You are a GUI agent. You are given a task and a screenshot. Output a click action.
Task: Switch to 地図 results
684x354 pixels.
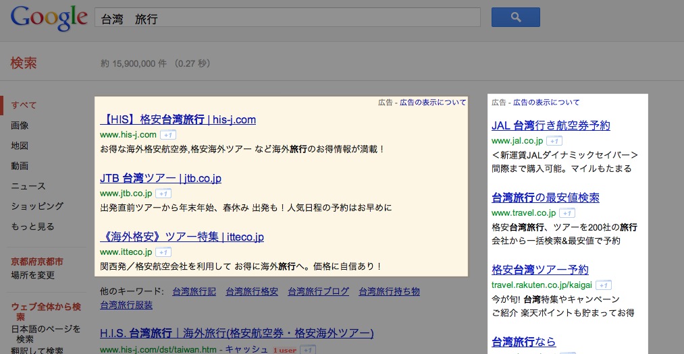[x=20, y=146]
